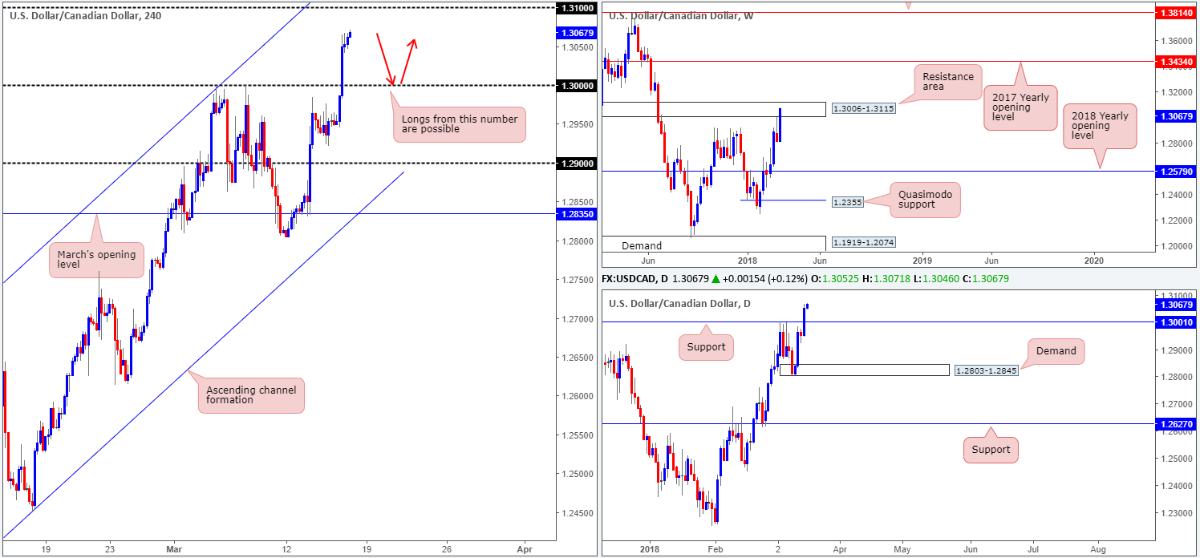Click the 240-minute chart title 'U.S. Dollar/Canadian Dollar, 240'
Screen dimensions: 1200x558
[x=86, y=15]
